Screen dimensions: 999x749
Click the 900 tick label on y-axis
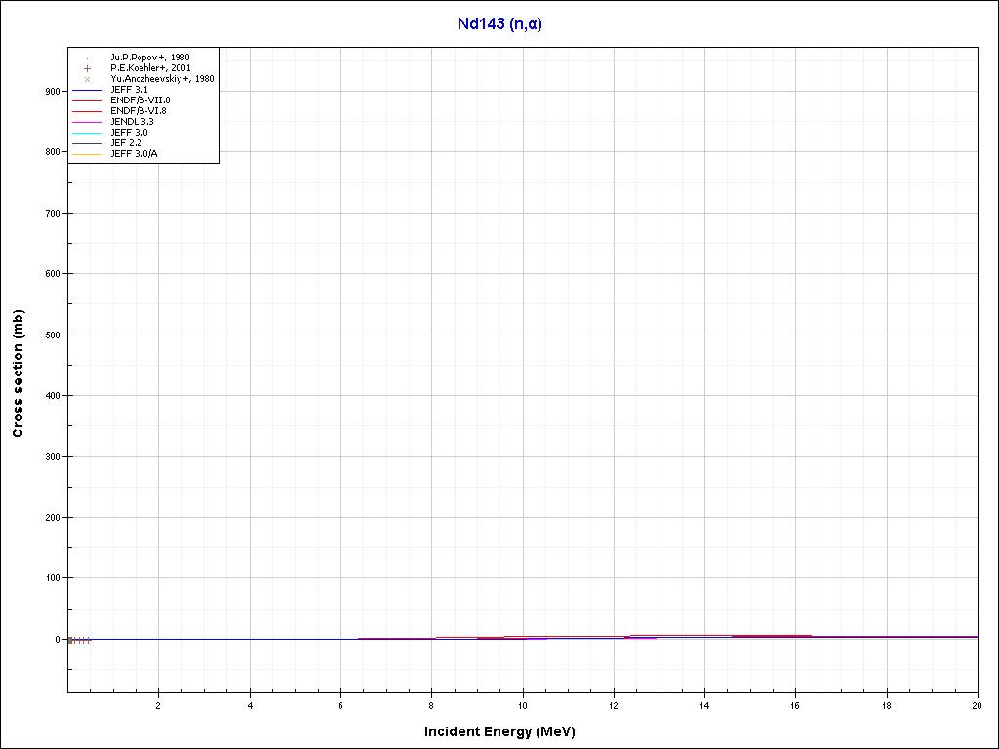point(52,91)
